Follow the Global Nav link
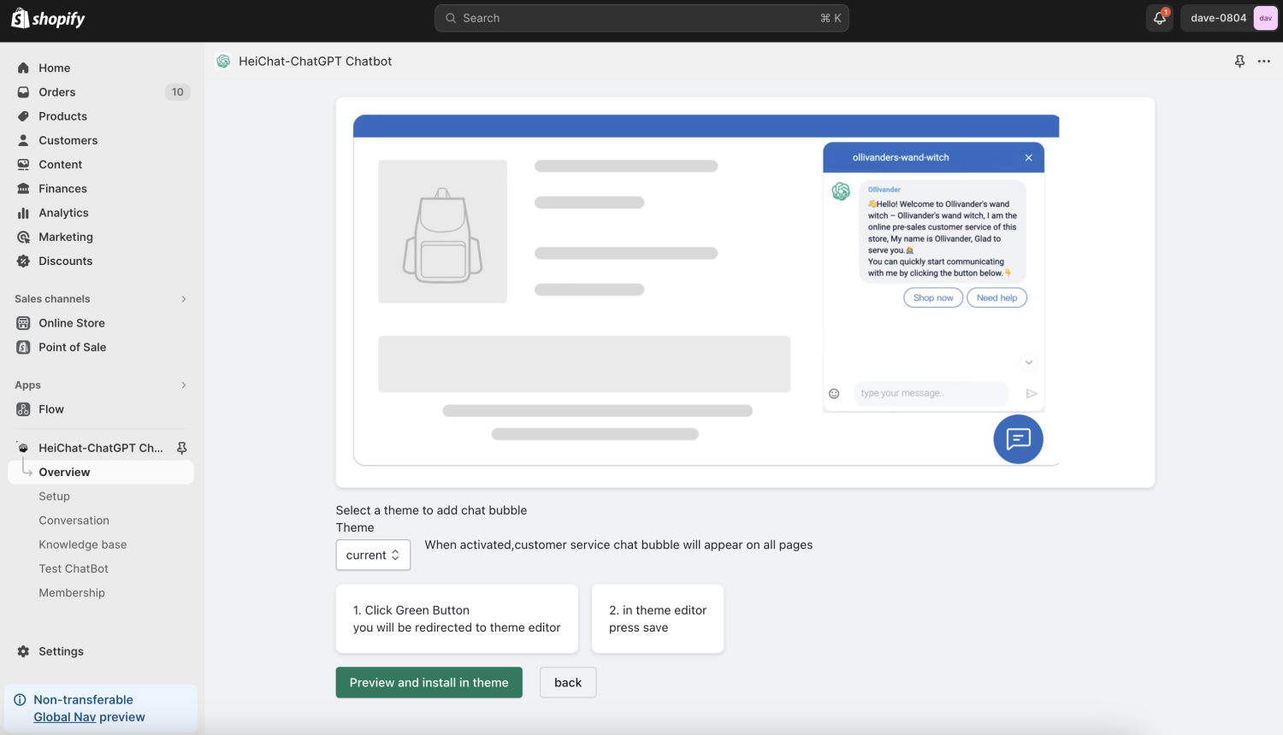Viewport: 1283px width, 735px height. click(x=64, y=717)
